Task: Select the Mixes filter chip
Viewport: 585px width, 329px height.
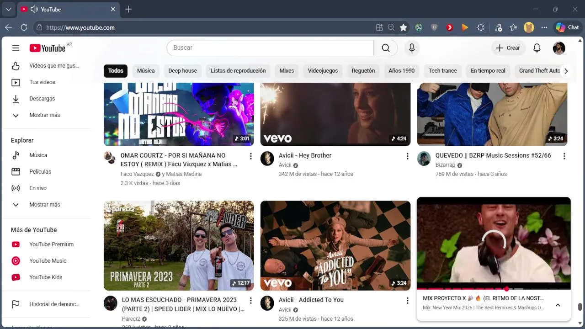Action: point(287,71)
